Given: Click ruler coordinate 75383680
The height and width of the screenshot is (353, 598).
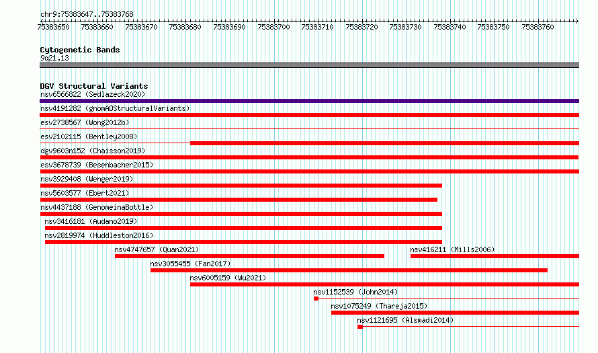Looking at the screenshot, I should (185, 27).
